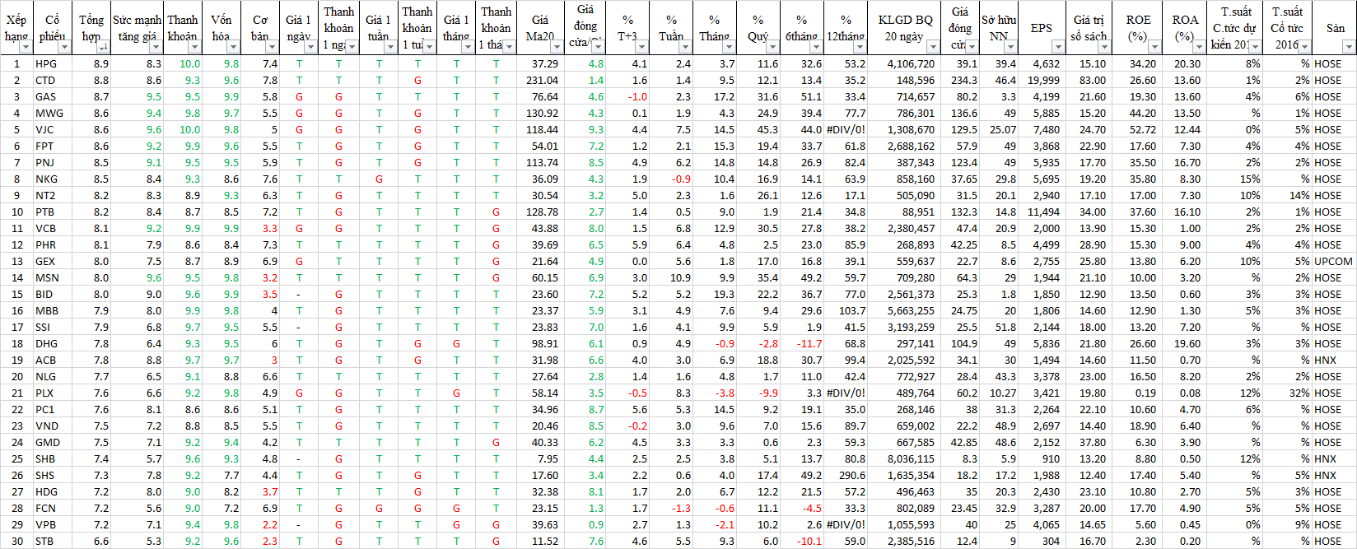
Task: Open the % T+3 column filter arrow
Action: 642,47
